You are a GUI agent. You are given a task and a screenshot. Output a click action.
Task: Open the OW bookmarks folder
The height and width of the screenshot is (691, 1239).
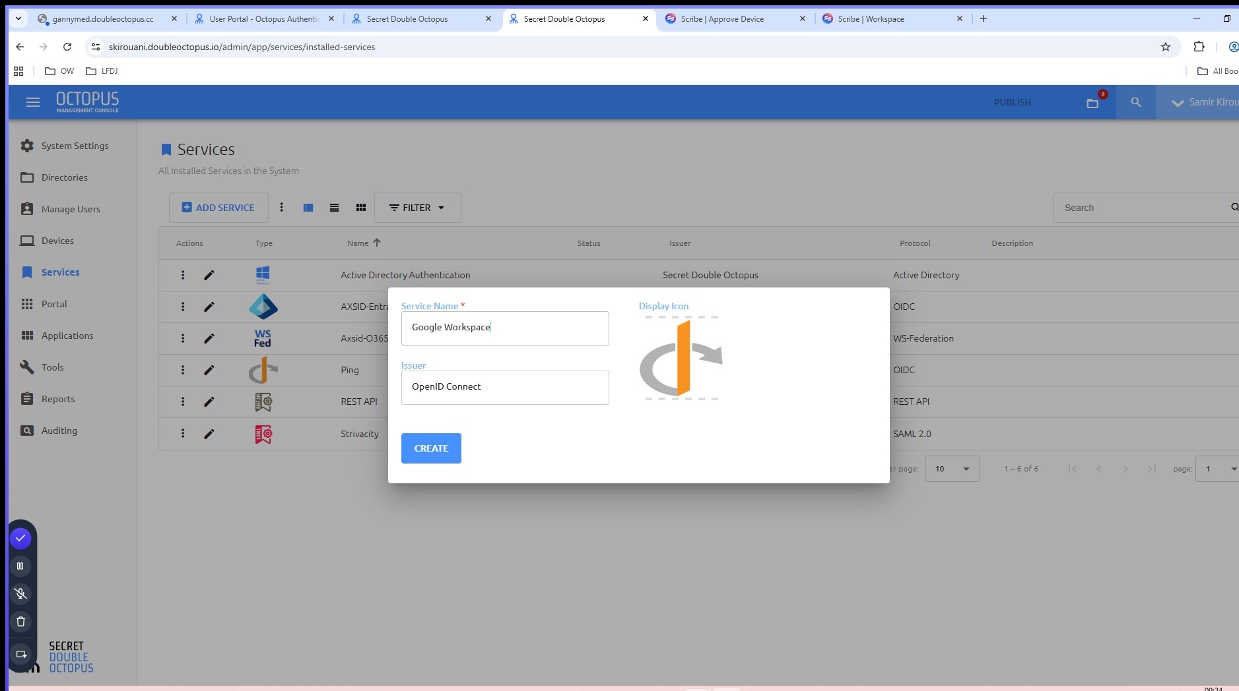(x=59, y=71)
